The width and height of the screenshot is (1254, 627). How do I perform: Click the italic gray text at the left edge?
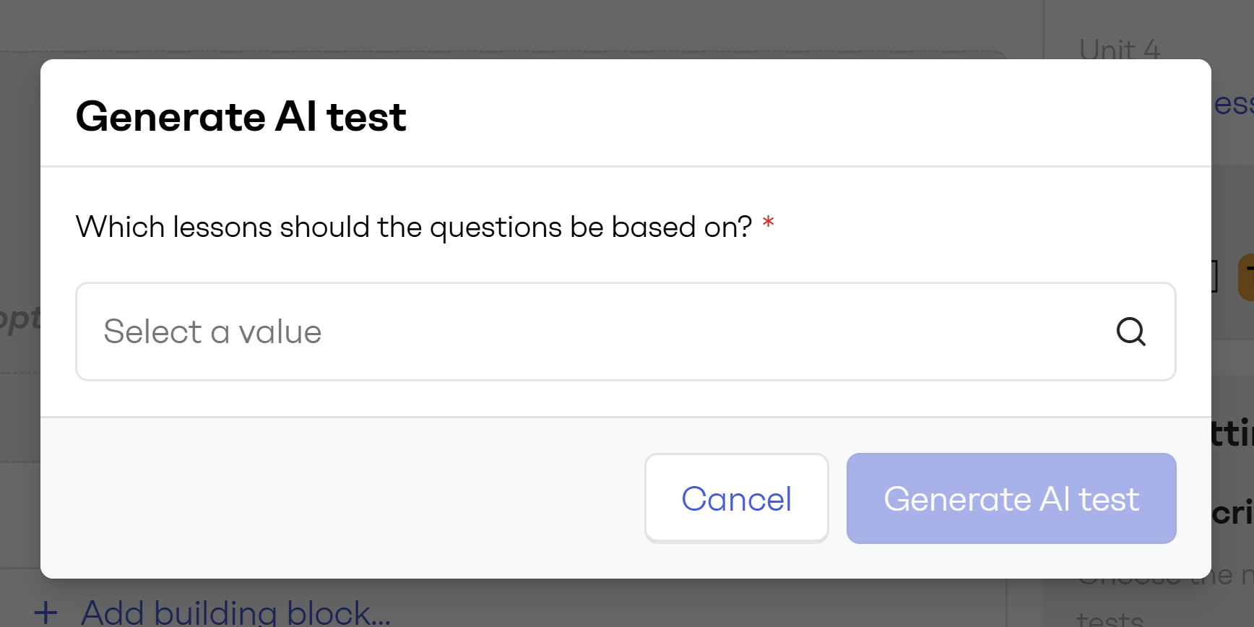pyautogui.click(x=20, y=318)
